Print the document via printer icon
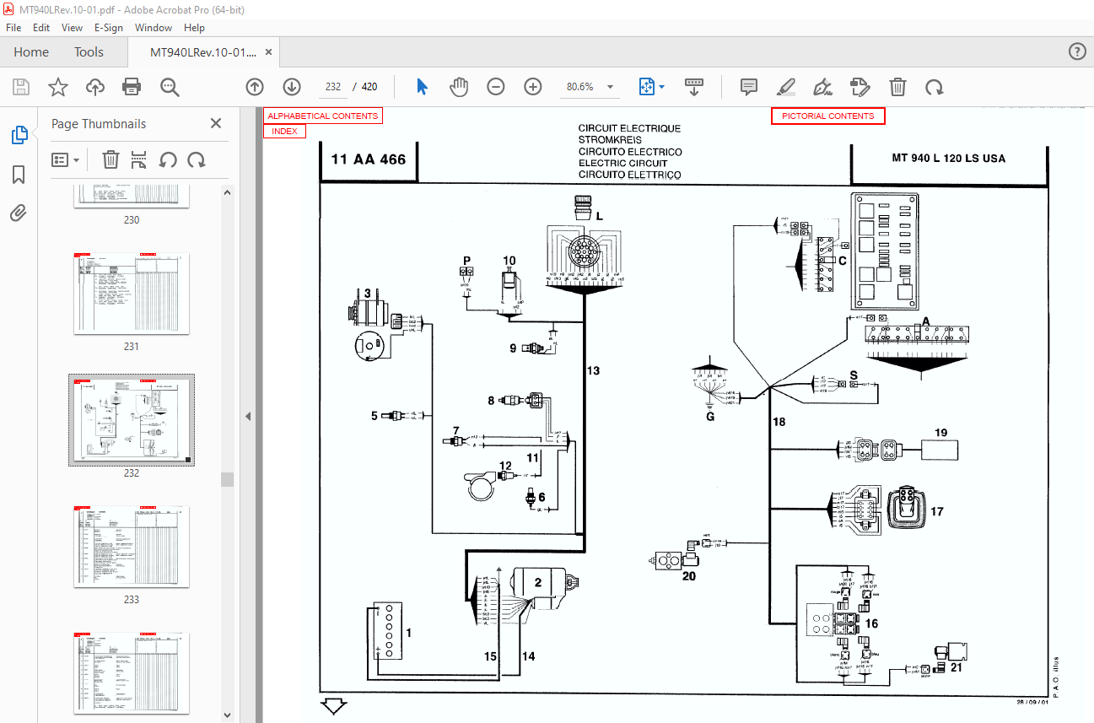1094x723 pixels. [x=132, y=87]
